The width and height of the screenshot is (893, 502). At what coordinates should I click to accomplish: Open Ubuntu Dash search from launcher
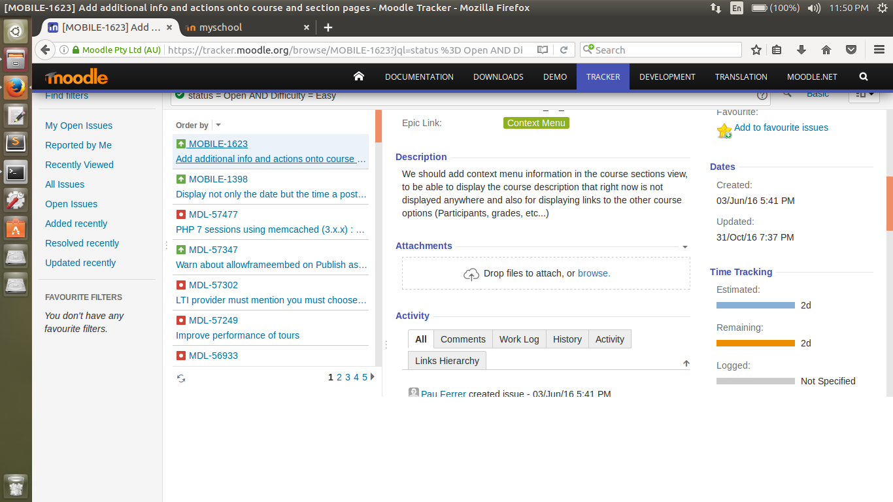16,31
